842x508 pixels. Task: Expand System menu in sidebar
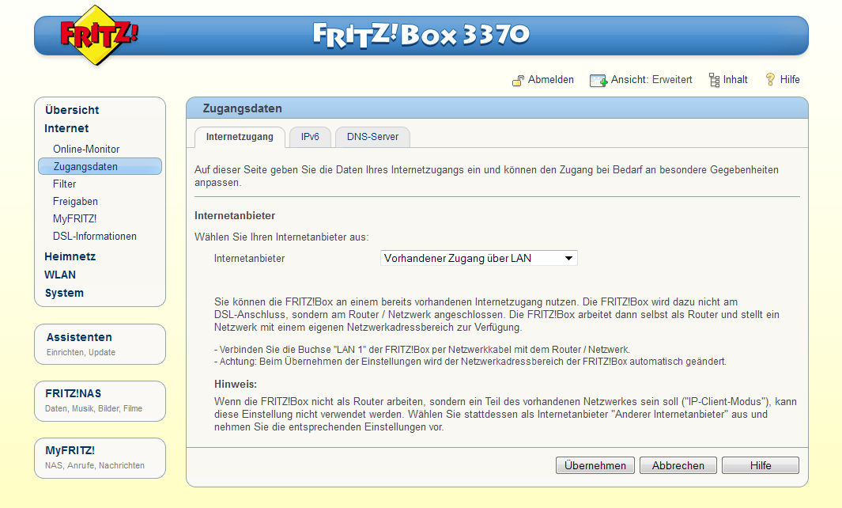pos(65,293)
